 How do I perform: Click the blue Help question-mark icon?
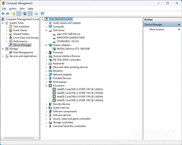click(25, 14)
